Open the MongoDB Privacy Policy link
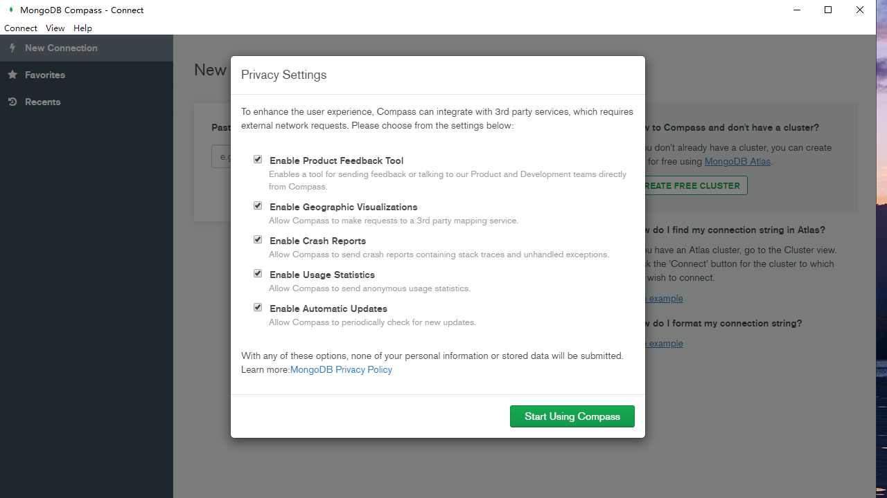The width and height of the screenshot is (887, 498). [341, 369]
